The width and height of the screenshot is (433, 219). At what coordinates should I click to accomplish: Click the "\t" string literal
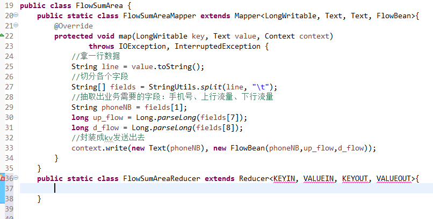[261, 87]
